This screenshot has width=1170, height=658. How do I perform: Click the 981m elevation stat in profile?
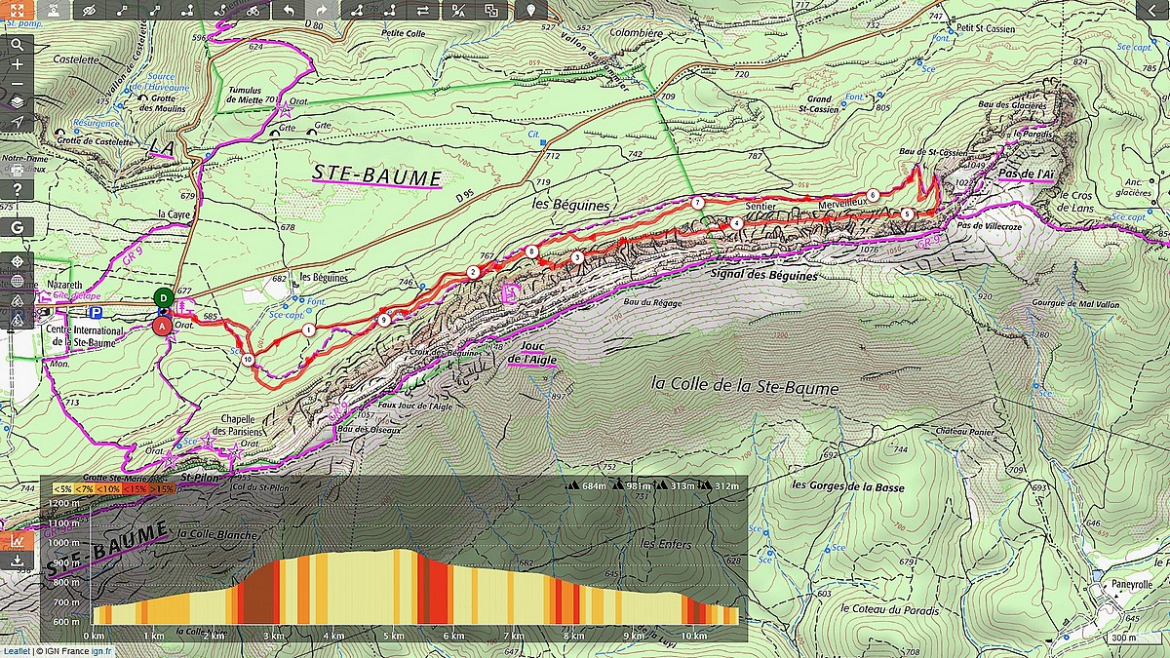point(630,485)
